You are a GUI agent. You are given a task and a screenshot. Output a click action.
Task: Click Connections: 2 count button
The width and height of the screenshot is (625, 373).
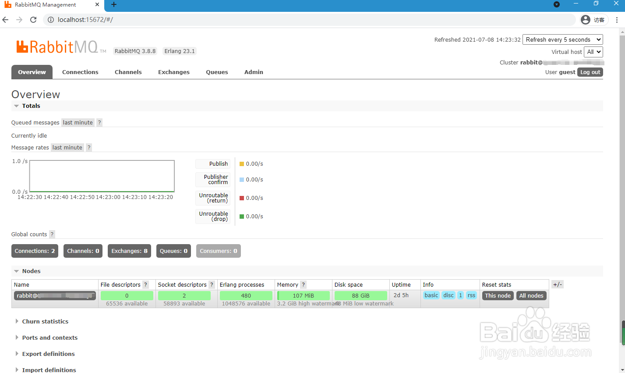35,251
